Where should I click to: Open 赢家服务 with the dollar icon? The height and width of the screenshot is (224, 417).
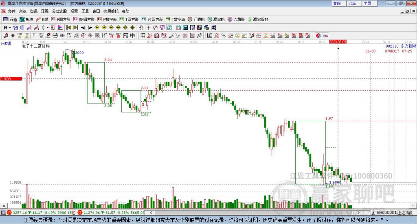tap(258, 20)
